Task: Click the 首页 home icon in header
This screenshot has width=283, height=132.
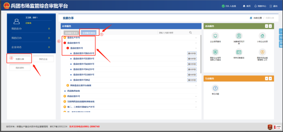Action: pyautogui.click(x=244, y=6)
